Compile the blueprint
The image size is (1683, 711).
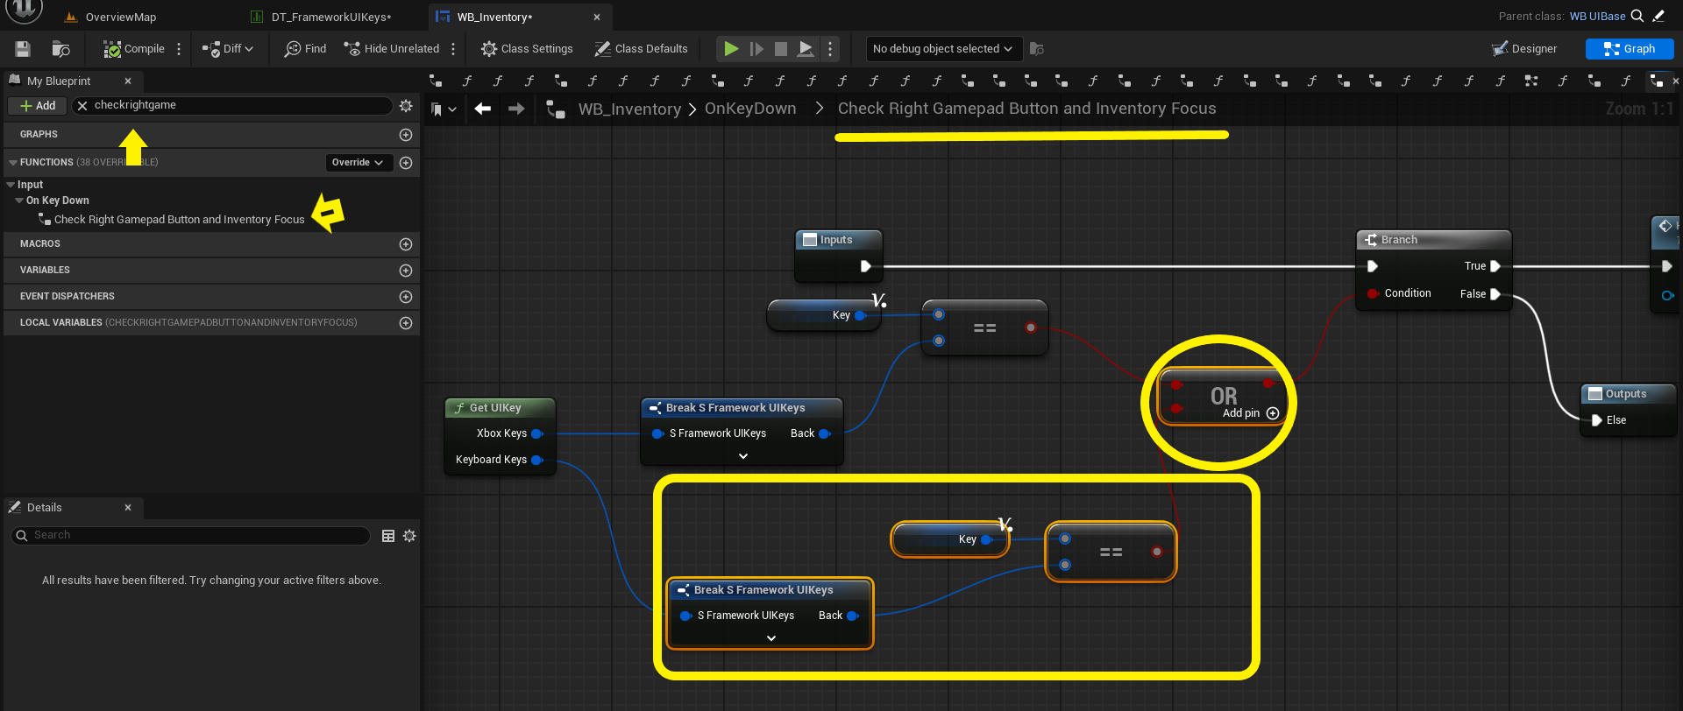[x=134, y=49]
